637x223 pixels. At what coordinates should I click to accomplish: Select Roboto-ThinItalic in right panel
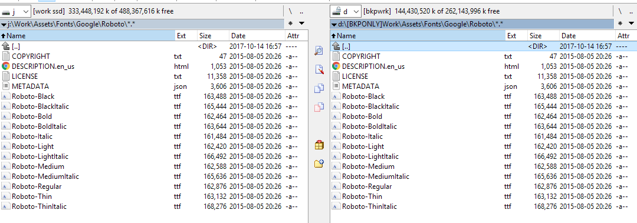click(369, 207)
